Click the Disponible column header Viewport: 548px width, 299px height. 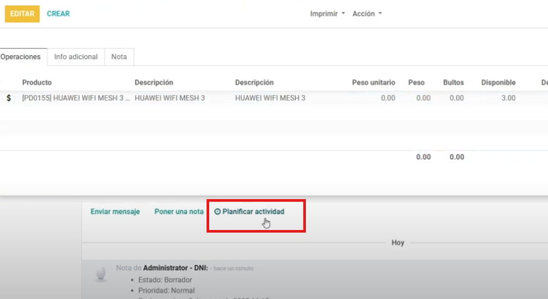click(x=498, y=83)
